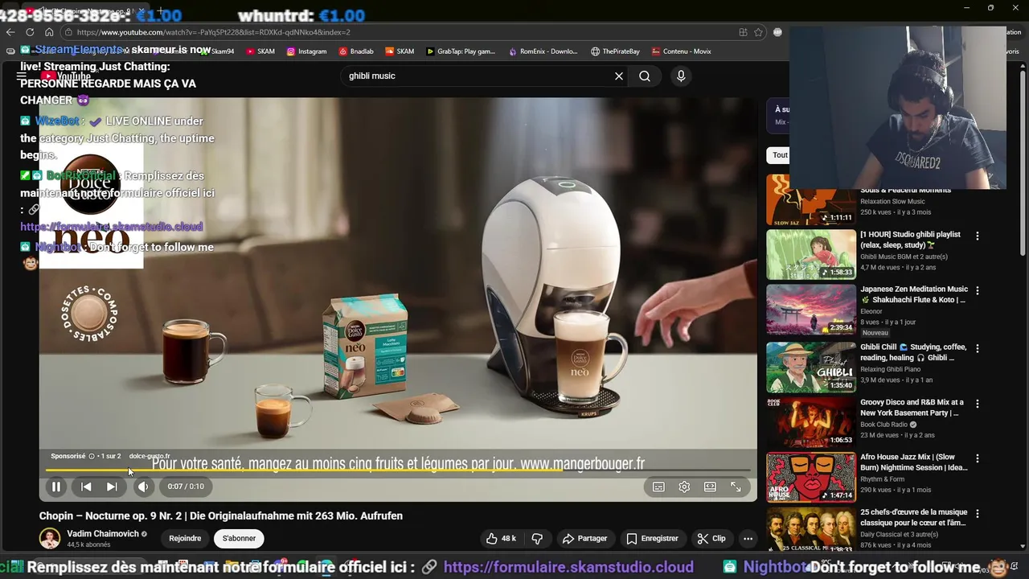This screenshot has width=1029, height=579.
Task: Open options menu for Japanese Zen Meditation Music
Action: pyautogui.click(x=978, y=293)
